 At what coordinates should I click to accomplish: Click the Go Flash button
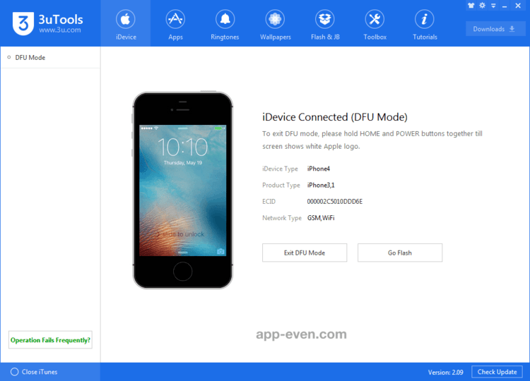point(400,253)
